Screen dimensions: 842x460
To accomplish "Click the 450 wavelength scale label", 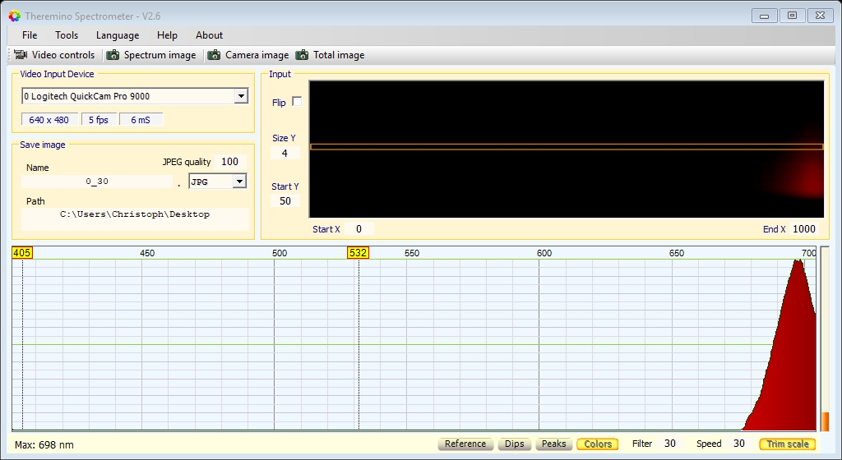I will (x=147, y=253).
